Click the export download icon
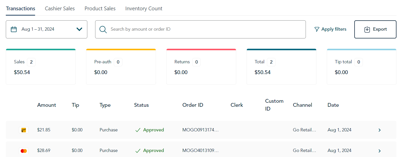Screen dimensions: 401x157 [x=367, y=29]
